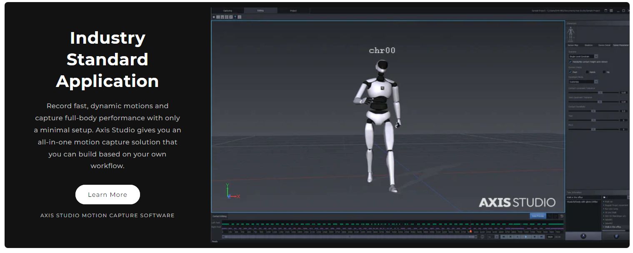This screenshot has height=253, width=633.
Task: Click the Data Process button
Action: point(538,216)
